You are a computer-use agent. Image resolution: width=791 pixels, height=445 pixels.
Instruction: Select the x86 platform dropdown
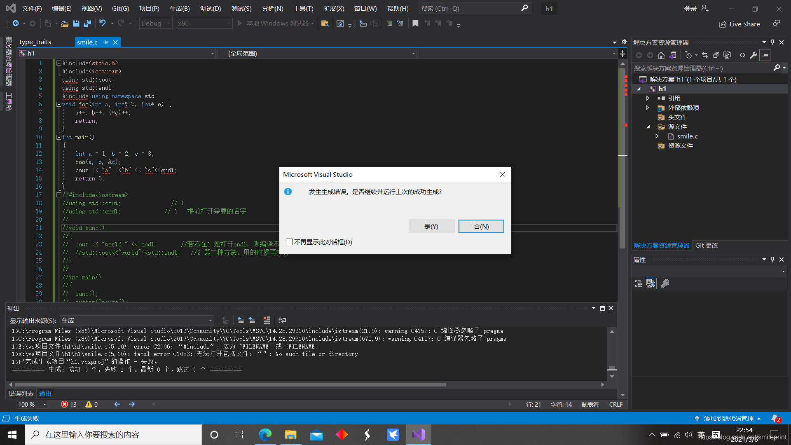(x=203, y=23)
